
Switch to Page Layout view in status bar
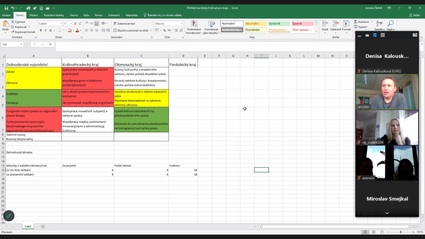coord(374,232)
